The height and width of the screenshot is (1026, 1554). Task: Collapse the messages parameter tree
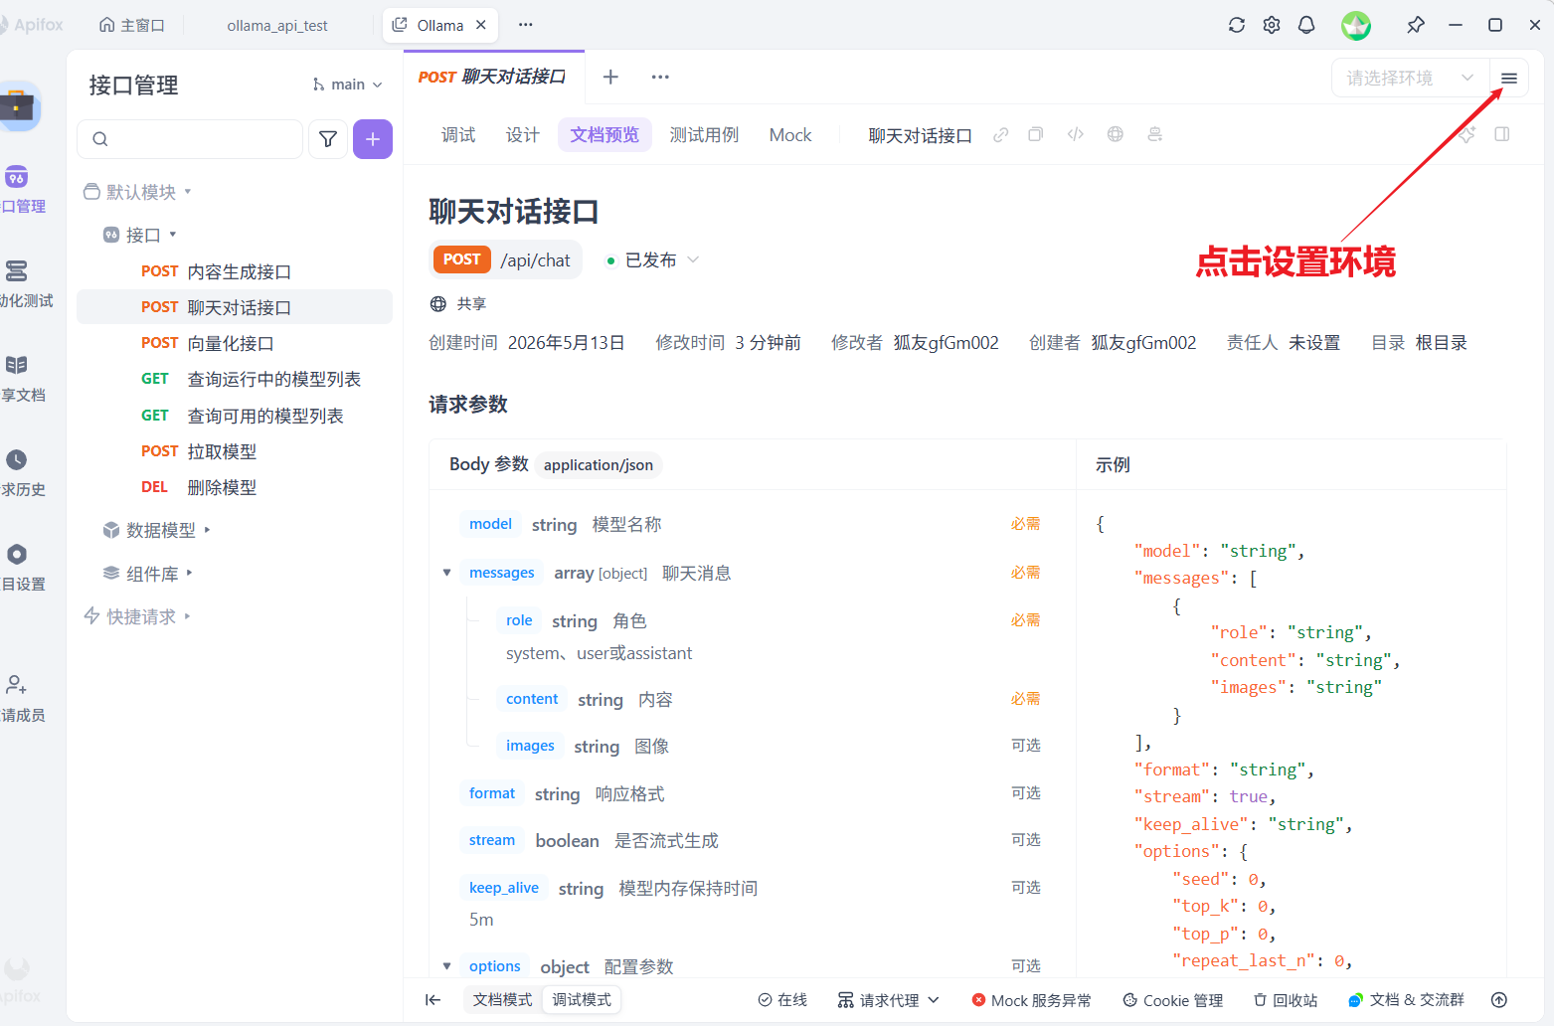tap(447, 573)
